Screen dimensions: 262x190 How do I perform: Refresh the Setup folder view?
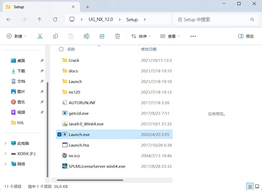click(55, 20)
